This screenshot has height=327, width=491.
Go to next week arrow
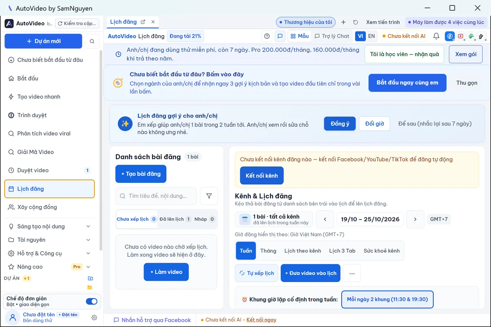(x=415, y=219)
